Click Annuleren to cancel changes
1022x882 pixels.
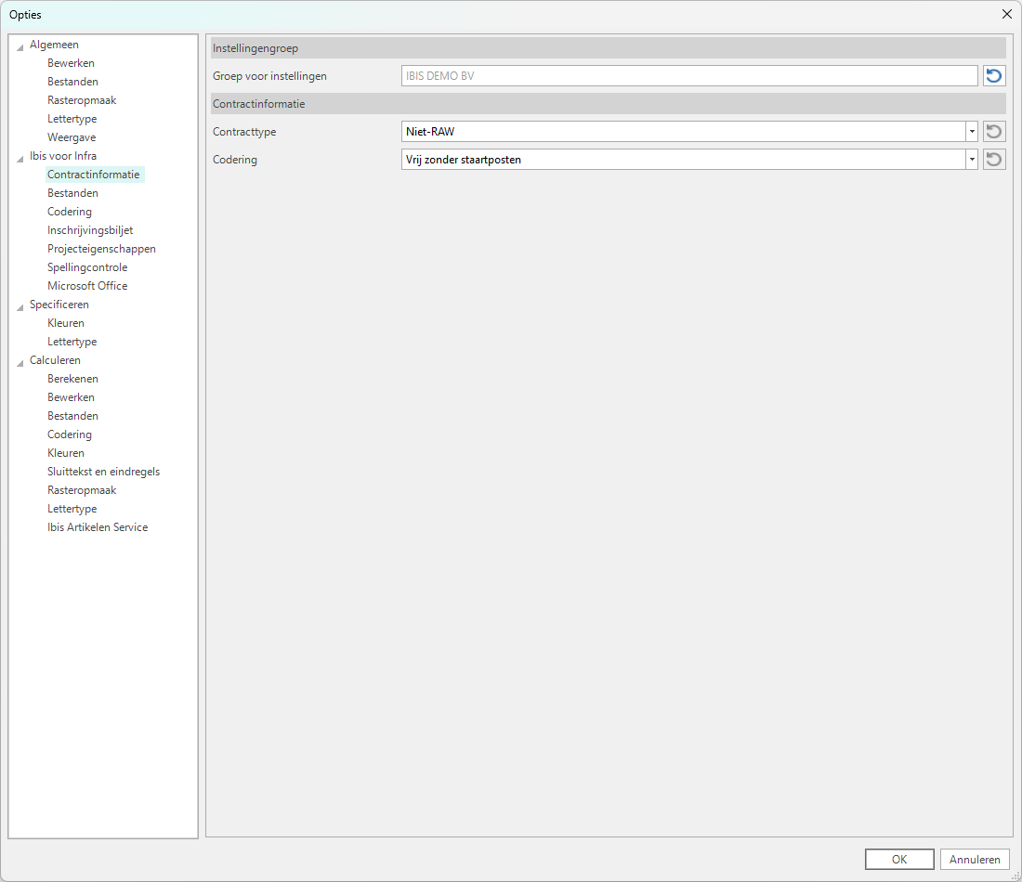pos(975,859)
